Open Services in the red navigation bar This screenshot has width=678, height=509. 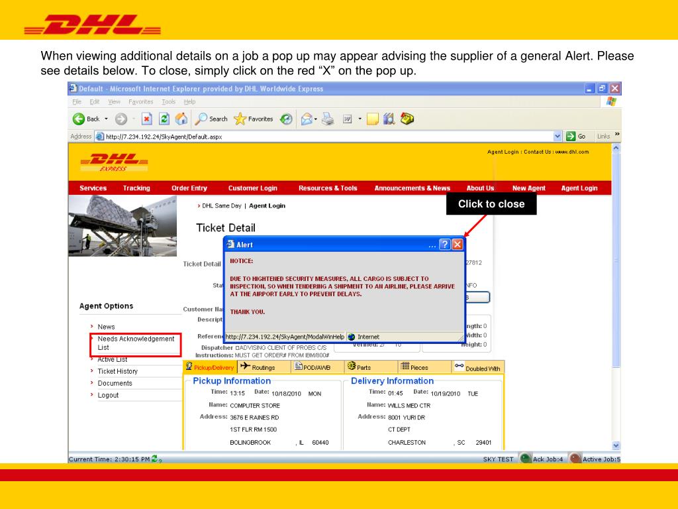[x=93, y=188]
